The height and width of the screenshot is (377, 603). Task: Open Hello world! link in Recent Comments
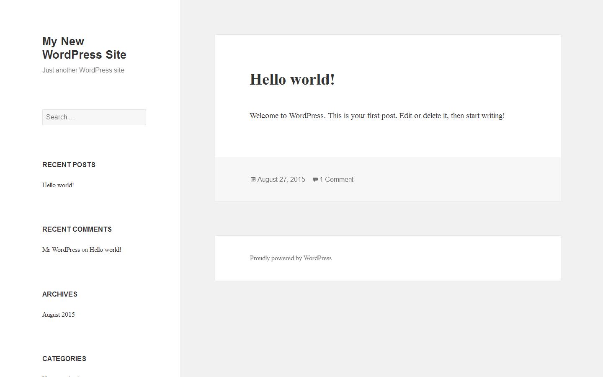pos(105,250)
